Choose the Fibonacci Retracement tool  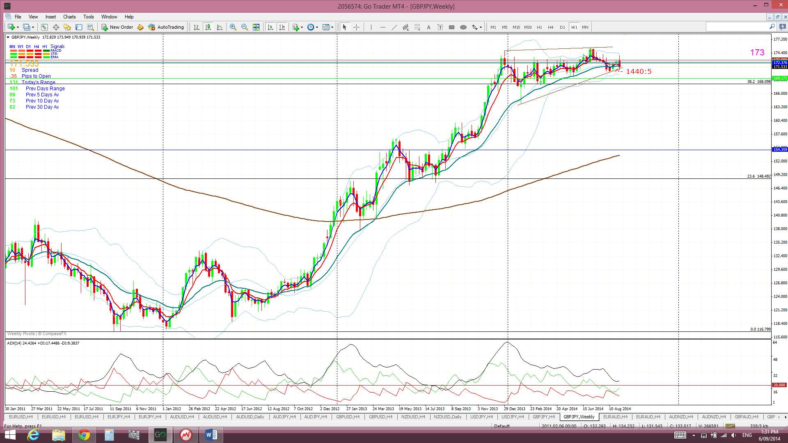pyautogui.click(x=417, y=27)
